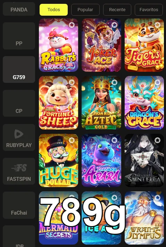The width and height of the screenshot is (166, 247).
Task: Switch to the Recente tab
Action: coord(117,10)
